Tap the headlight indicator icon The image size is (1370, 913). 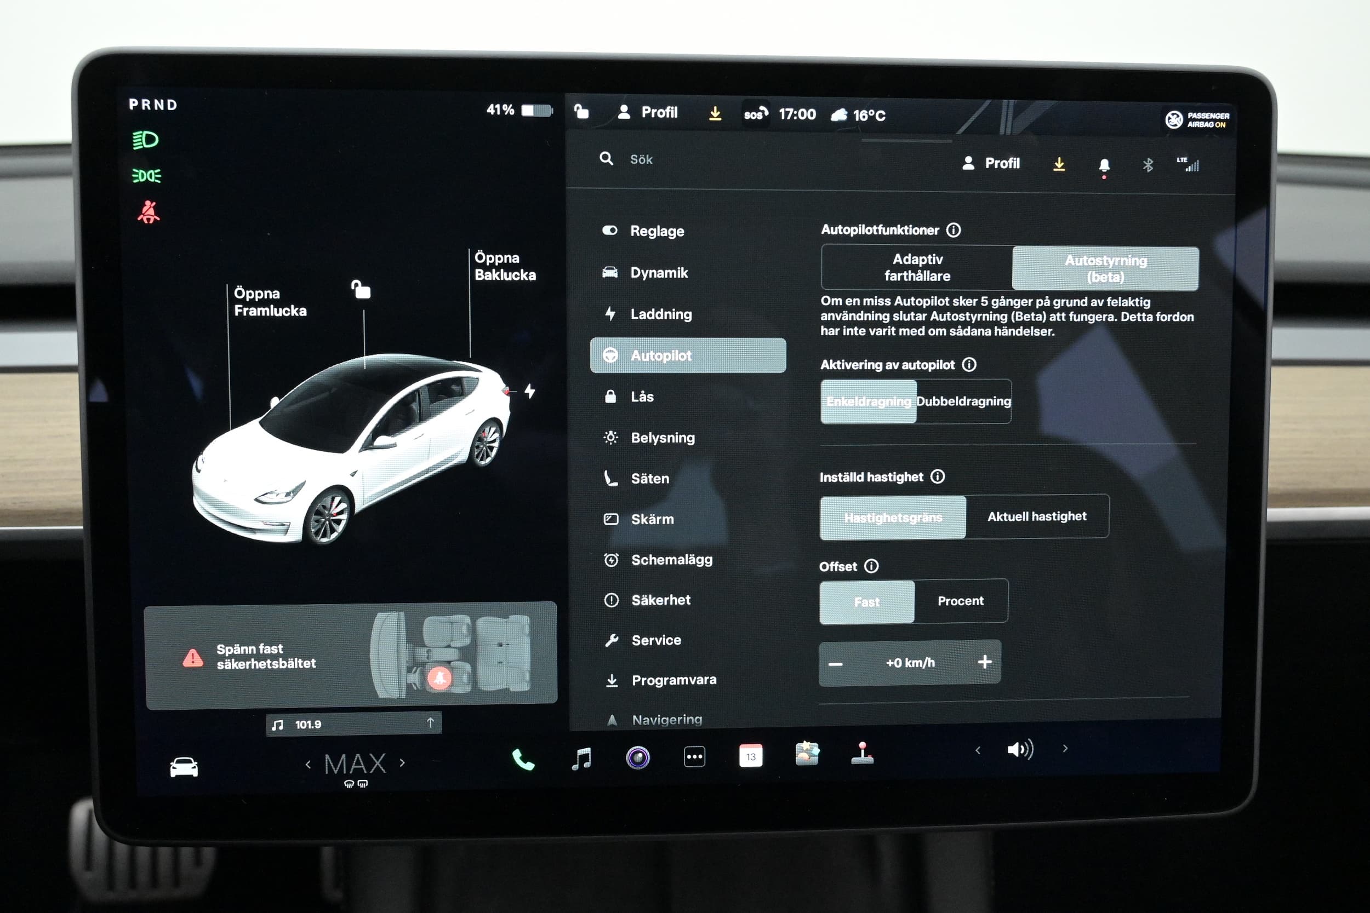[x=146, y=140]
